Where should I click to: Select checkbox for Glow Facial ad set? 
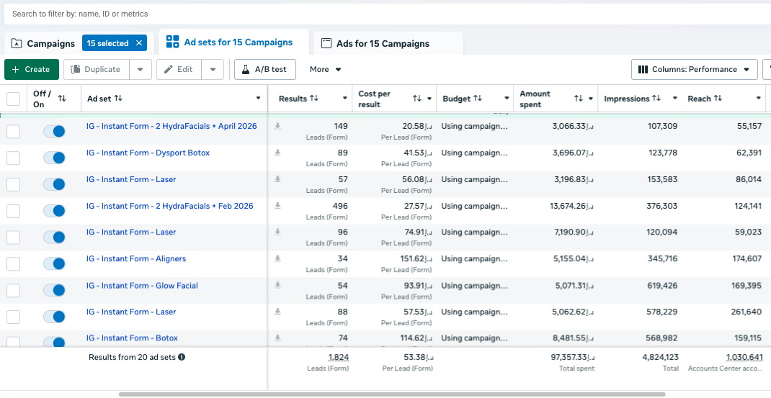click(x=13, y=290)
